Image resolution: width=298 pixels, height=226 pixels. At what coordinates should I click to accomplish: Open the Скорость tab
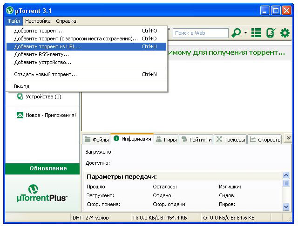[264, 139]
